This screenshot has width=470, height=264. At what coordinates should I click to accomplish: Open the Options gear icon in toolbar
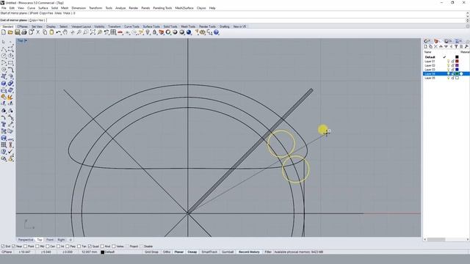(203, 32)
